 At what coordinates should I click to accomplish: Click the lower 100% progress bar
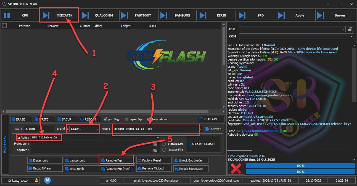tap(300, 172)
